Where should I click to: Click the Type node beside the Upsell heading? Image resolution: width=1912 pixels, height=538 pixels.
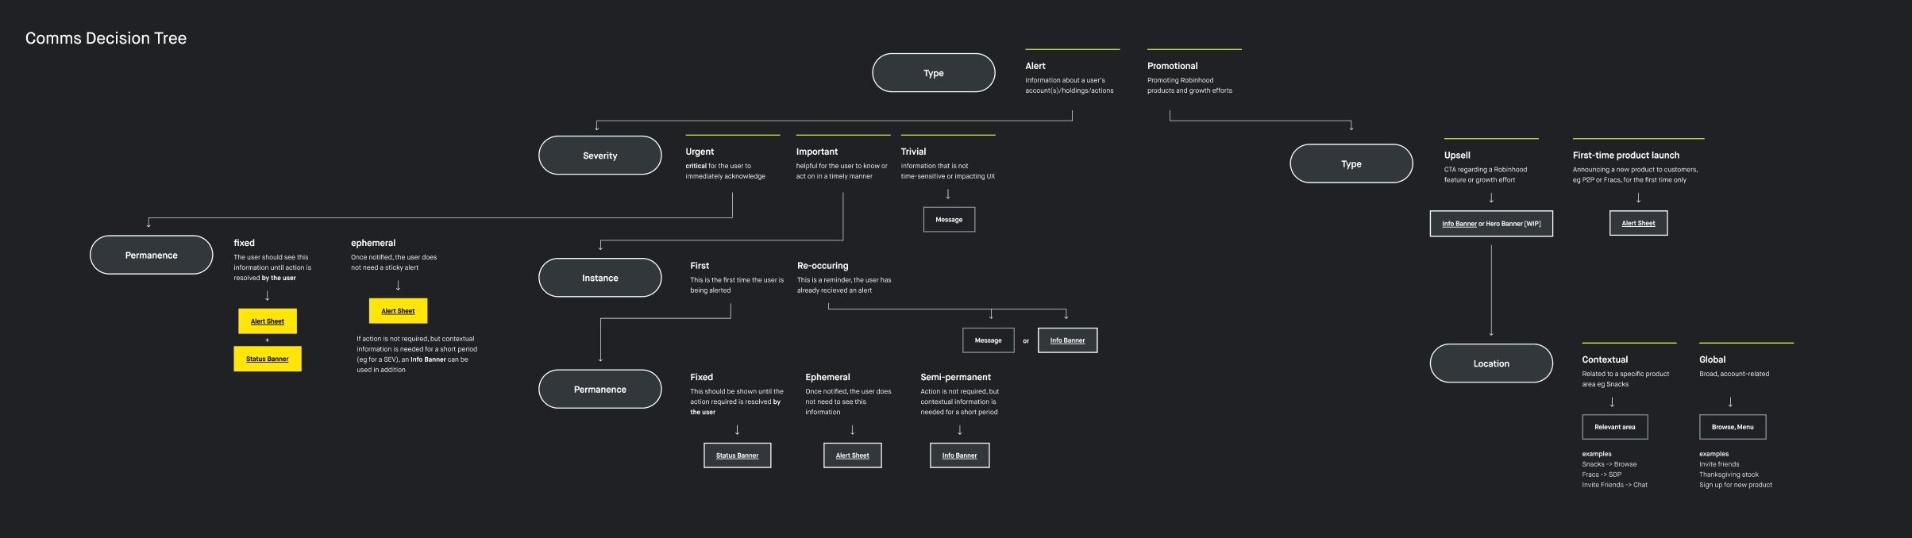(x=1351, y=163)
